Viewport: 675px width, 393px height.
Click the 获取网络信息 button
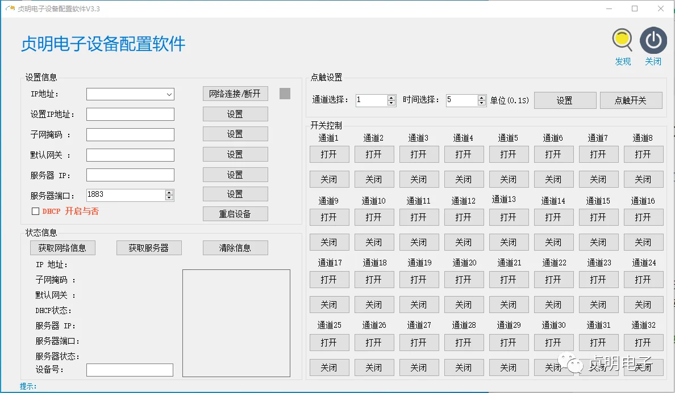pos(63,248)
